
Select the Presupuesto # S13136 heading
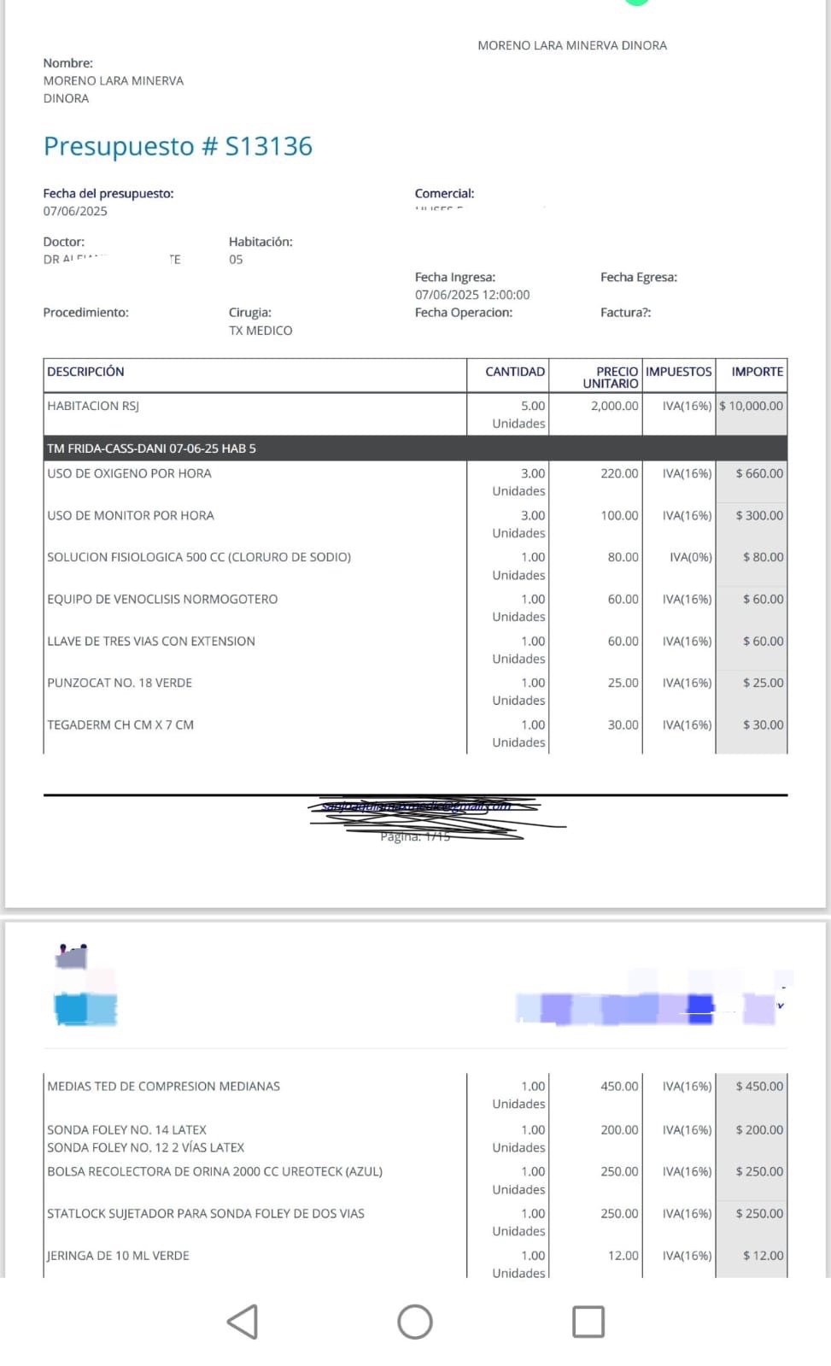click(x=178, y=146)
